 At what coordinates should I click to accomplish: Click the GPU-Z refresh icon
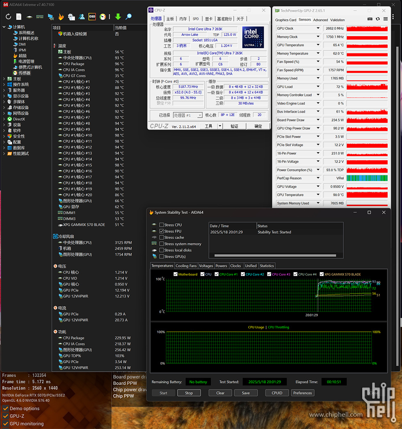coord(378,19)
